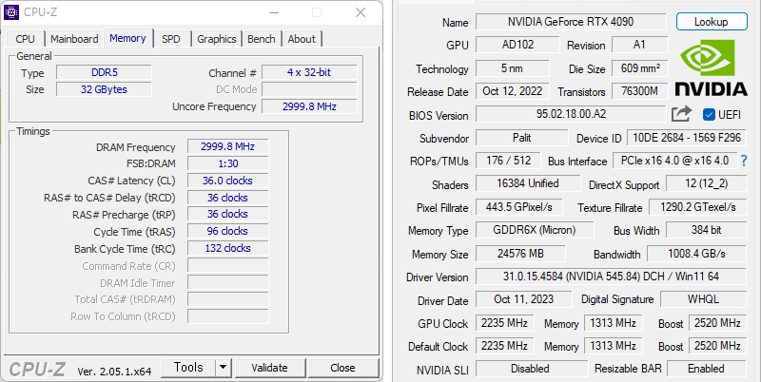Open the Tools dropdown arrow in CPU-Z
761x382 pixels.
[223, 368]
